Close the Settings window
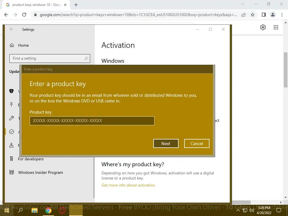 (x=223, y=29)
